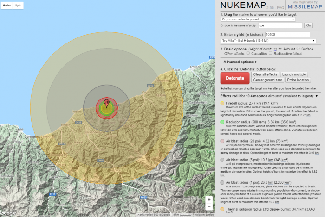The height and width of the screenshot is (217, 325).
Task: Open the Ivy Mike yield preset dropdown
Action: pos(268,41)
